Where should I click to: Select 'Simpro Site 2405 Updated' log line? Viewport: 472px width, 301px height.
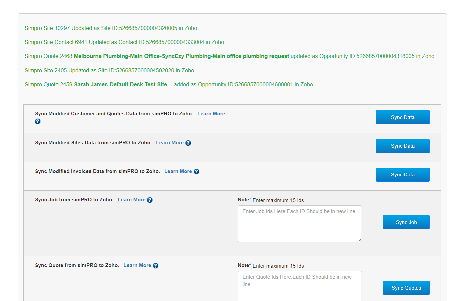pyautogui.click(x=109, y=71)
